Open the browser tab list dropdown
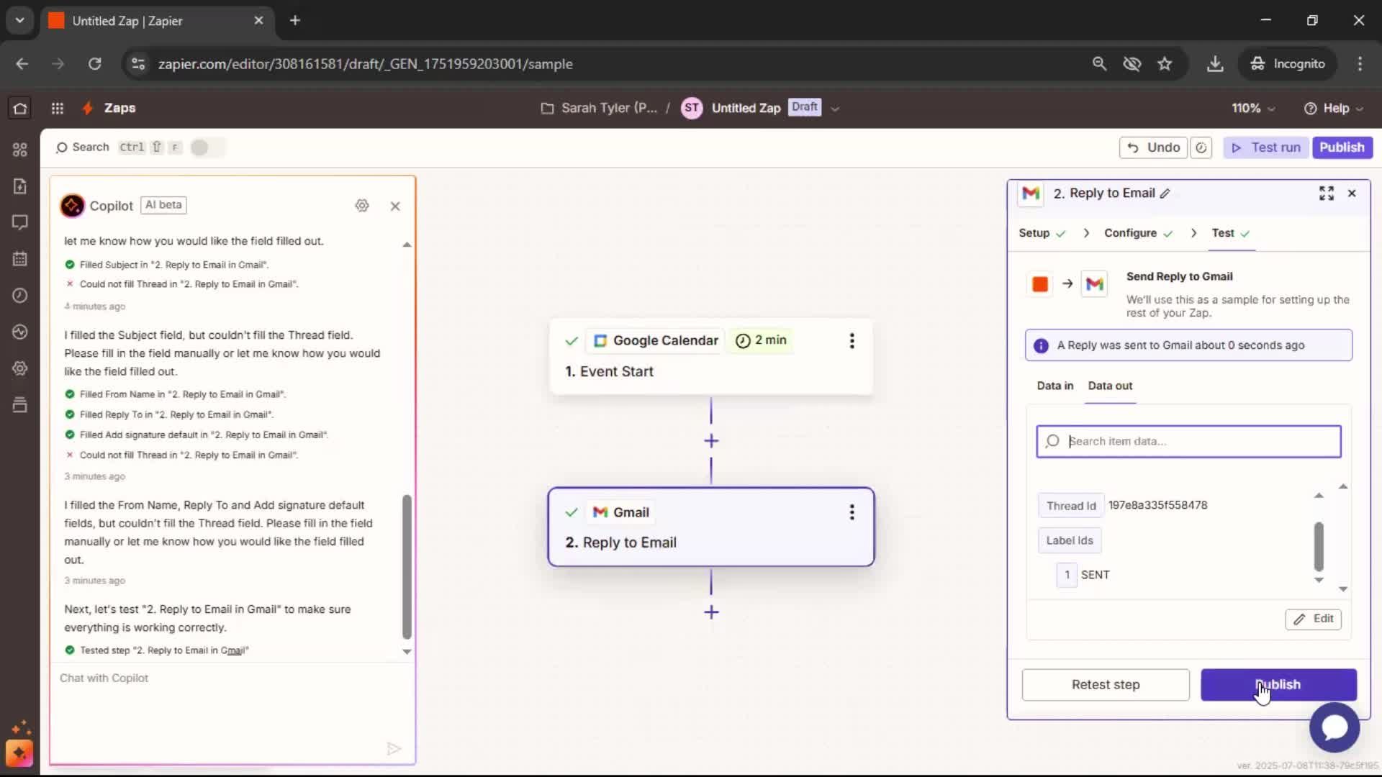This screenshot has height=777, width=1382. [19, 20]
